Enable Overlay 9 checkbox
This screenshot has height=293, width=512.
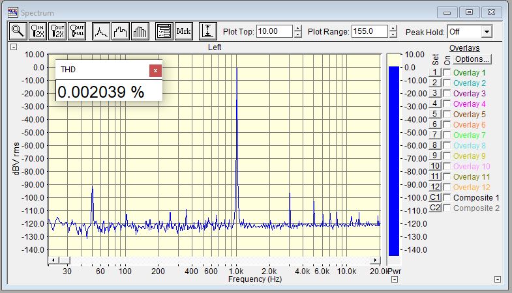click(447, 156)
